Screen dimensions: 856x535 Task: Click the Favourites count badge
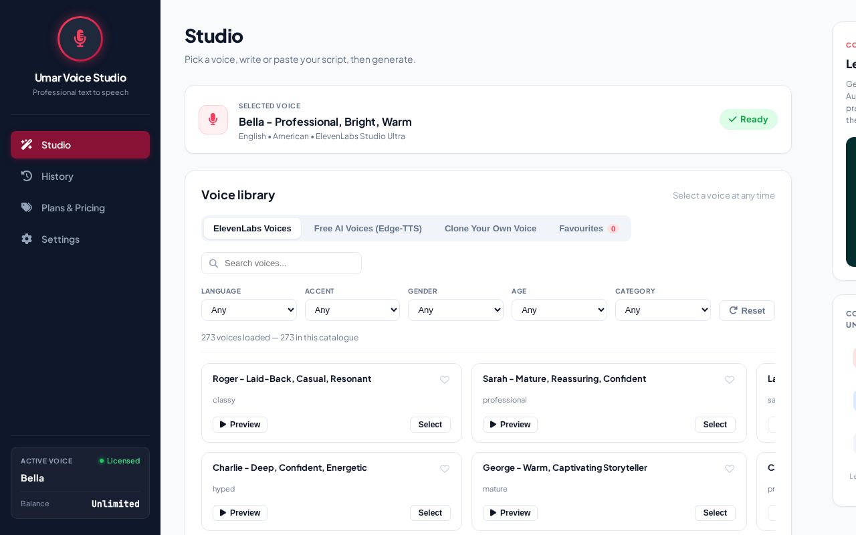(613, 229)
